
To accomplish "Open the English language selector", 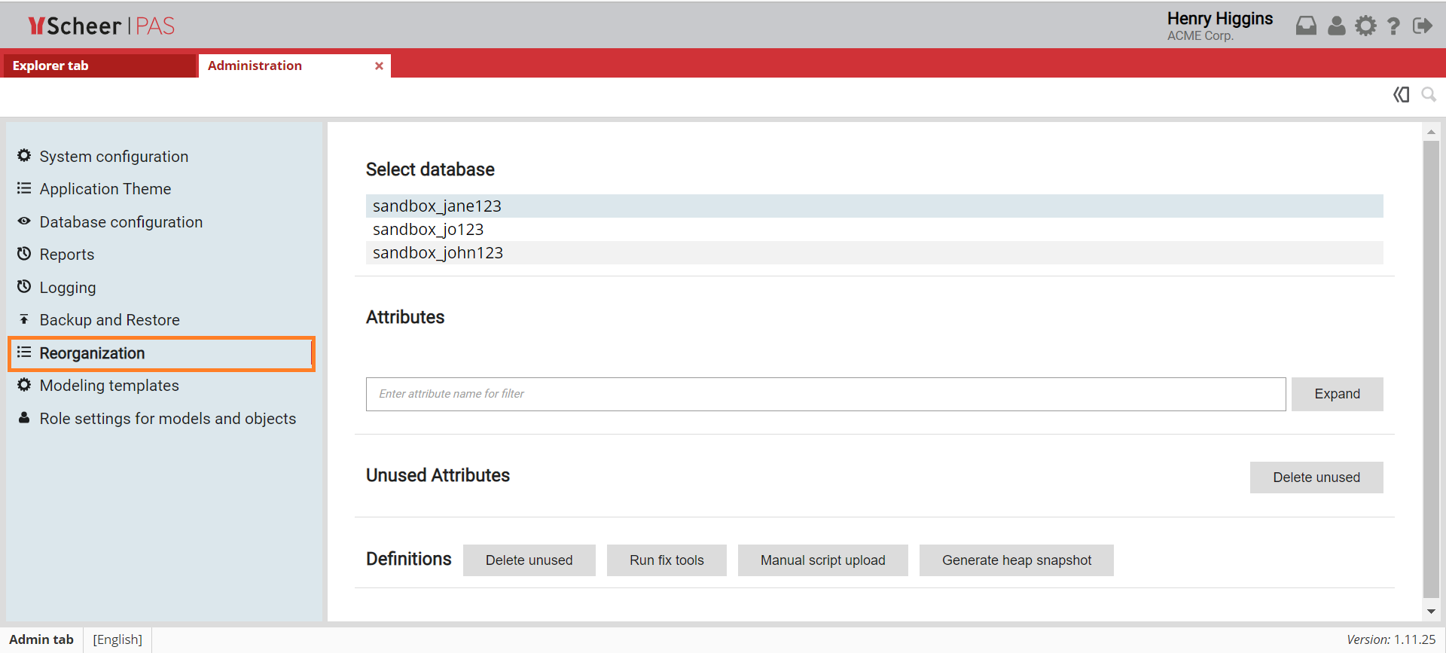I will (117, 639).
